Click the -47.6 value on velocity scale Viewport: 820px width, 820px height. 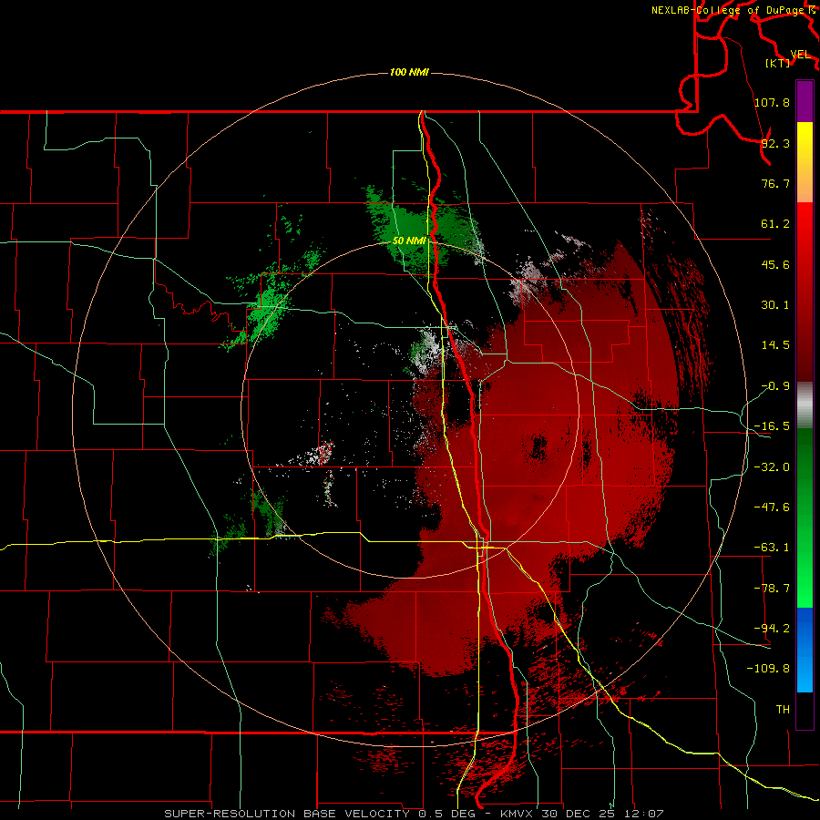pos(772,507)
